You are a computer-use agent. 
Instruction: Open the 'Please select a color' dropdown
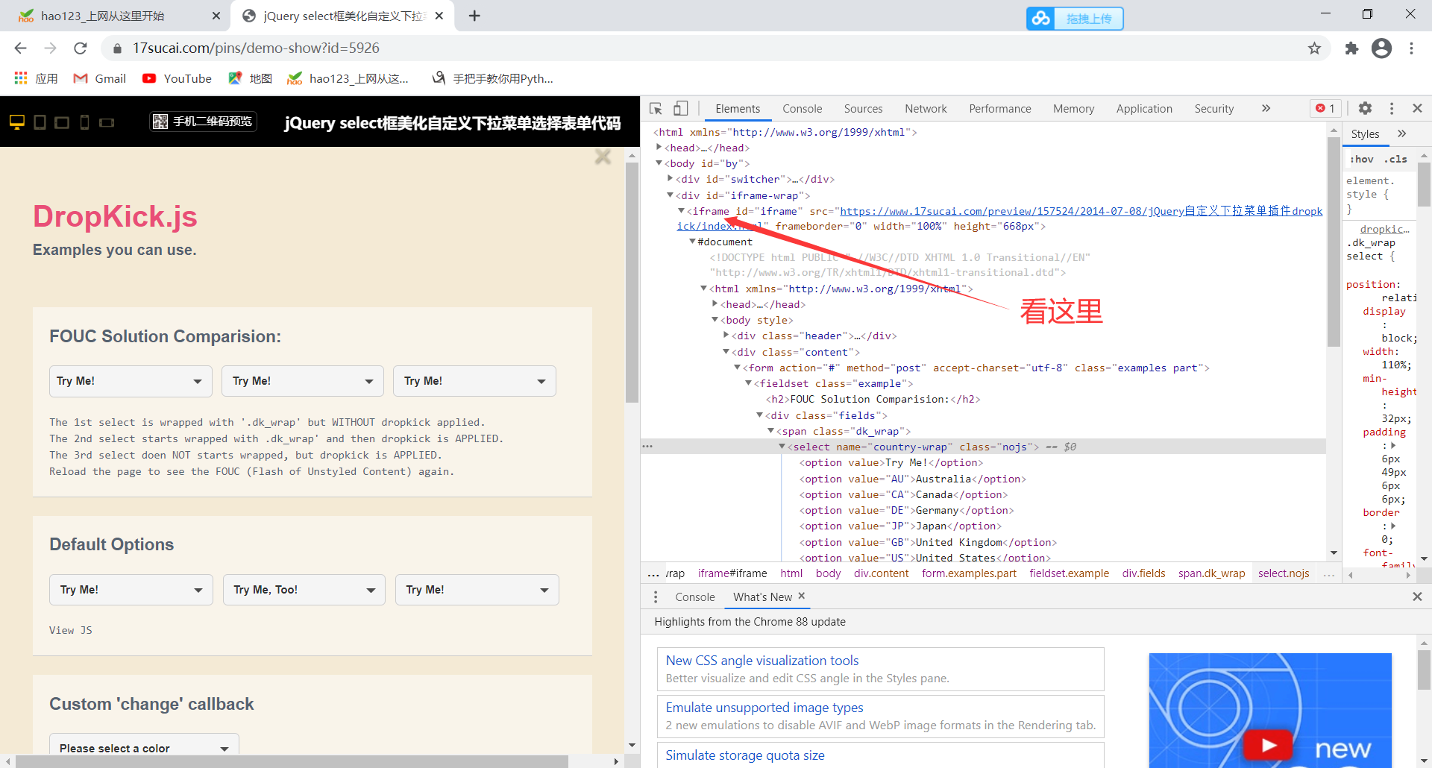[x=144, y=747]
